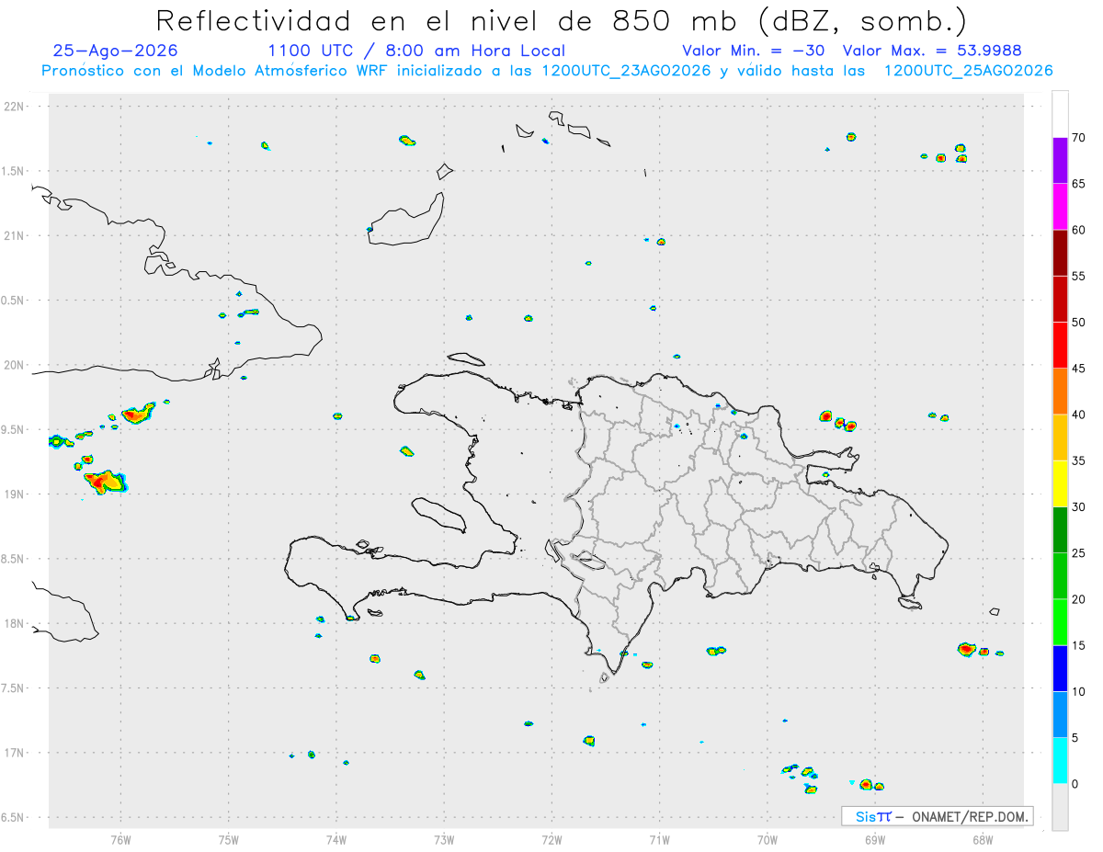Viewport: 1103px width, 852px height.
Task: Click the 'SisTT - ONAMET/REP.DOM.' credit label
Action: coord(937,816)
